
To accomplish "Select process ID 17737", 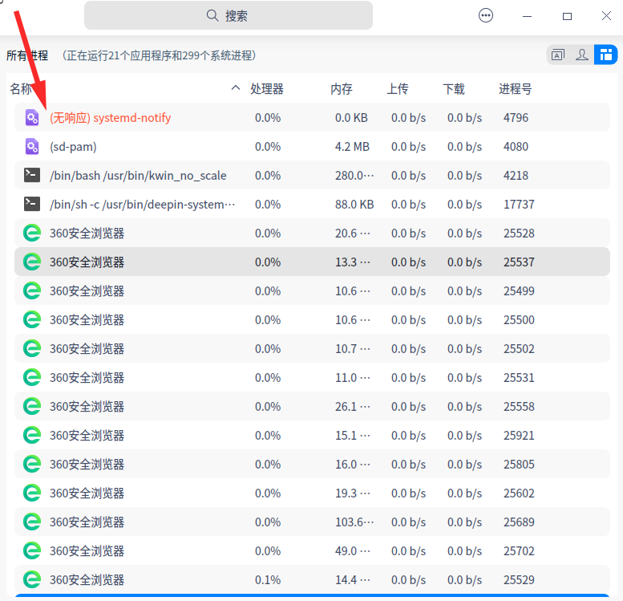I will (x=519, y=205).
